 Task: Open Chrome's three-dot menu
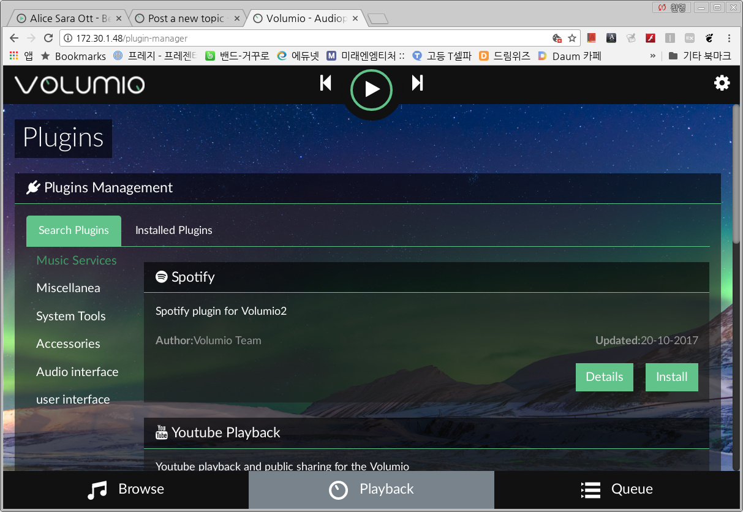pyautogui.click(x=729, y=38)
